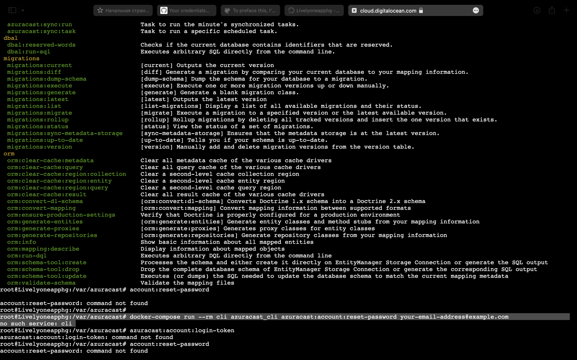Click the dbal section heading
This screenshot has height=360, width=577.
click(11, 38)
